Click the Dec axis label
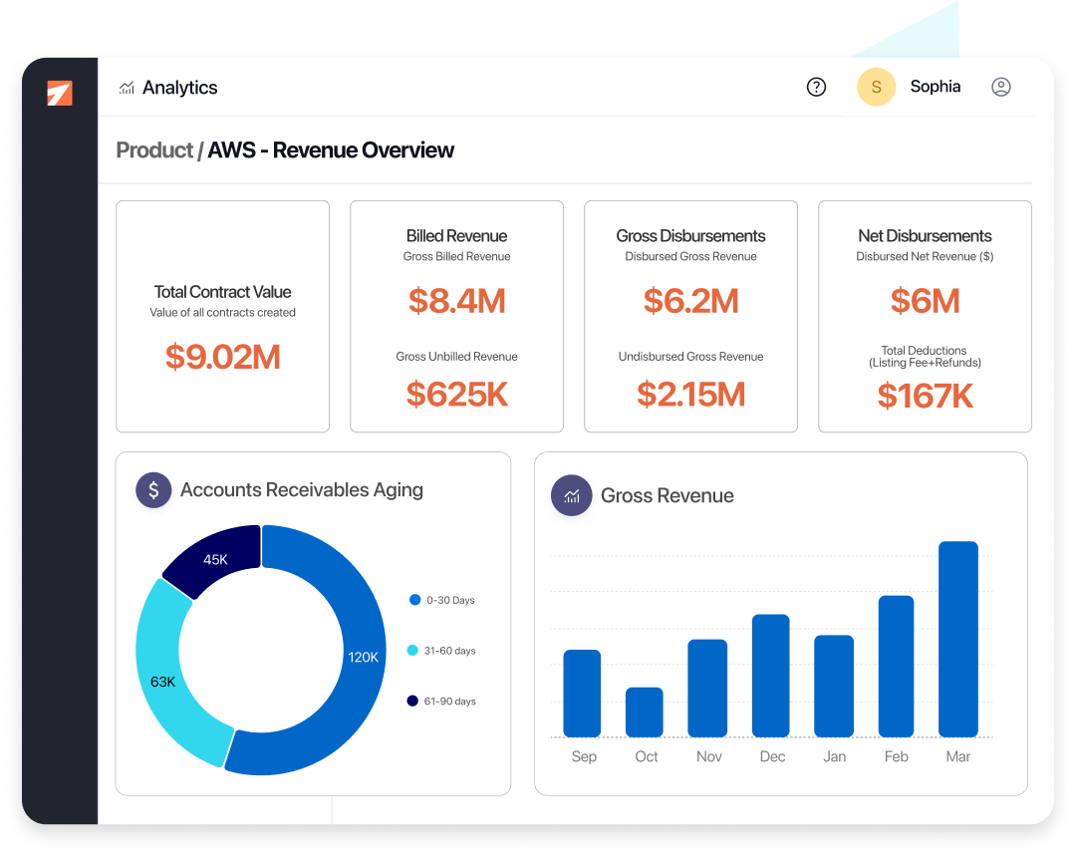The height and width of the screenshot is (854, 1075). tap(773, 756)
